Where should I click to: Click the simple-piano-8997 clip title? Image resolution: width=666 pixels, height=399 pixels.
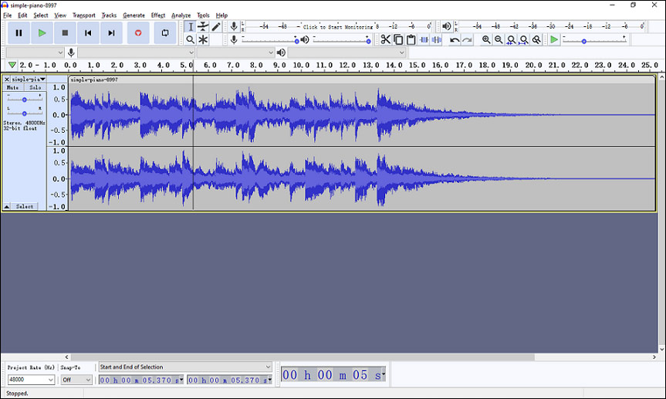tap(94, 79)
